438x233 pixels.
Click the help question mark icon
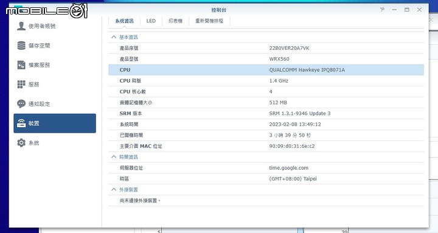click(382, 10)
